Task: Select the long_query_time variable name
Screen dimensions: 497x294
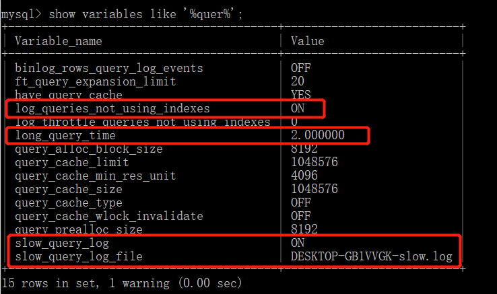Action: (65, 136)
